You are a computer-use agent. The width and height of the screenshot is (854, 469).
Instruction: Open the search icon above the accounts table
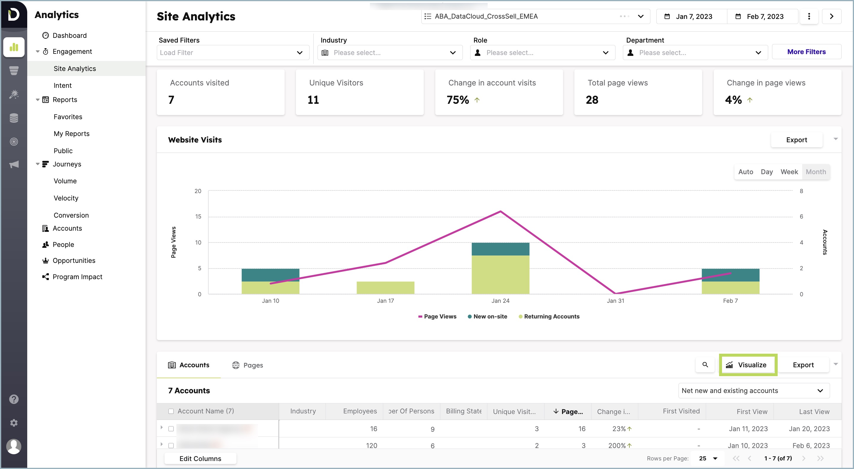click(705, 365)
